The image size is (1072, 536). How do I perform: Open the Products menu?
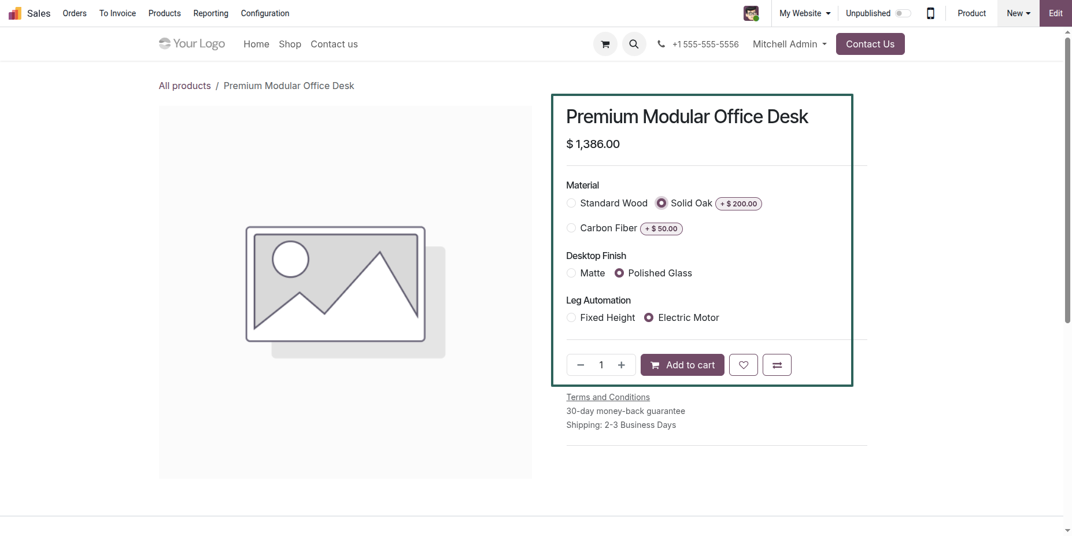click(x=165, y=13)
